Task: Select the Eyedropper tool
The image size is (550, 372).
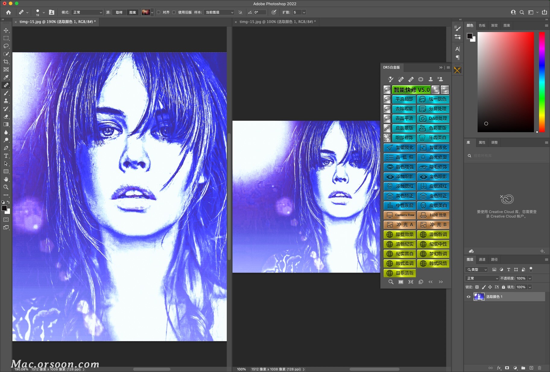Action: pos(6,78)
